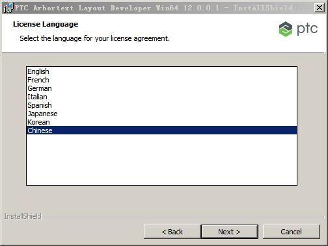Proceed with the Next button
Viewport: 328px width, 246px height.
229,232
